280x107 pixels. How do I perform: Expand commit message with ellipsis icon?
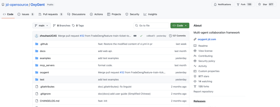coord(135,36)
